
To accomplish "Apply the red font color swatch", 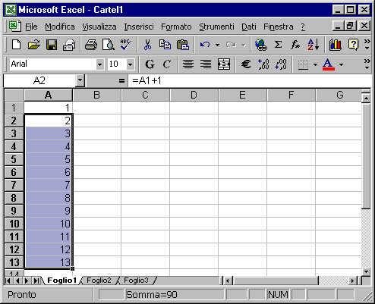I will tap(328, 64).
